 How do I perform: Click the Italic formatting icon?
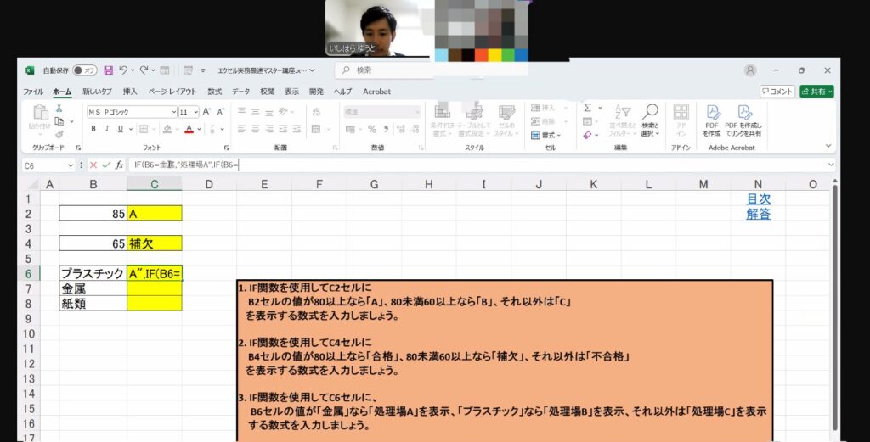coord(106,129)
